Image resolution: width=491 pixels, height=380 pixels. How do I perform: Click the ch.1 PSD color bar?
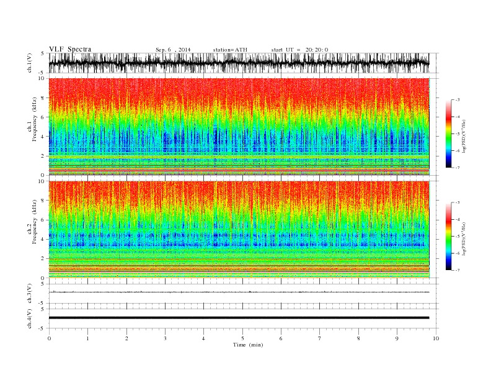click(x=448, y=133)
